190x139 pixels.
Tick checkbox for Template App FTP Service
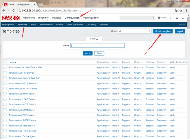[x=5, y=73]
